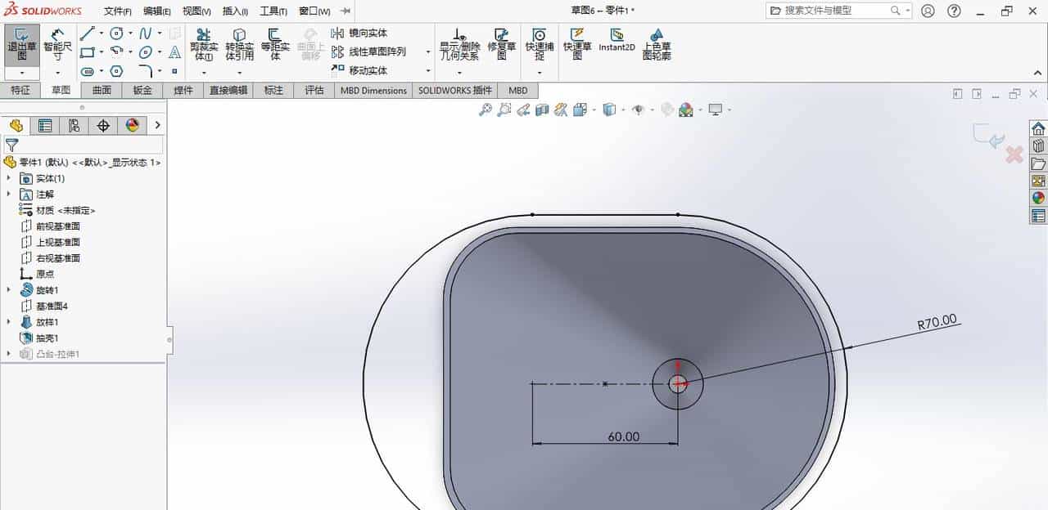Click the 退出草图 (Exit Sketch) button

[x=21, y=45]
